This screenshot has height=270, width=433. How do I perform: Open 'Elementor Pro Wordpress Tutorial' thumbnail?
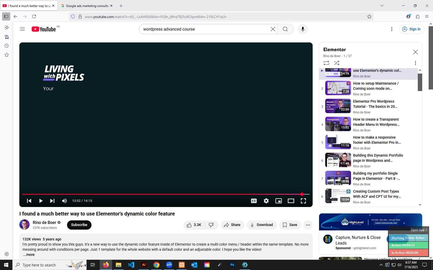pos(338,106)
